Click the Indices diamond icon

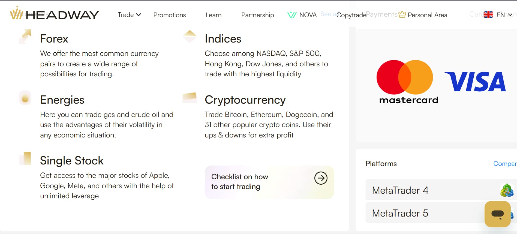pyautogui.click(x=190, y=36)
